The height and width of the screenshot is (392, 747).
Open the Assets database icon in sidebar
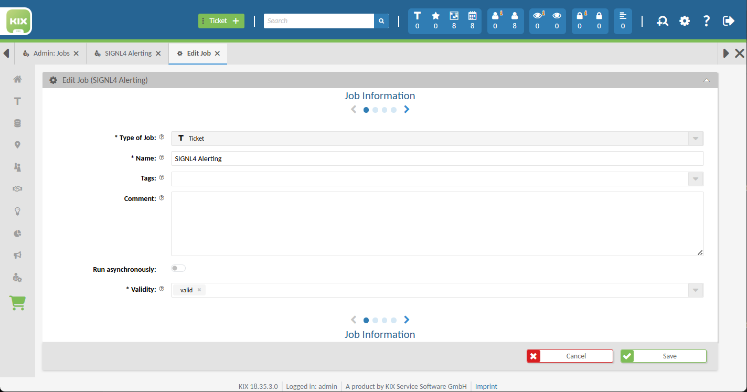[17, 123]
